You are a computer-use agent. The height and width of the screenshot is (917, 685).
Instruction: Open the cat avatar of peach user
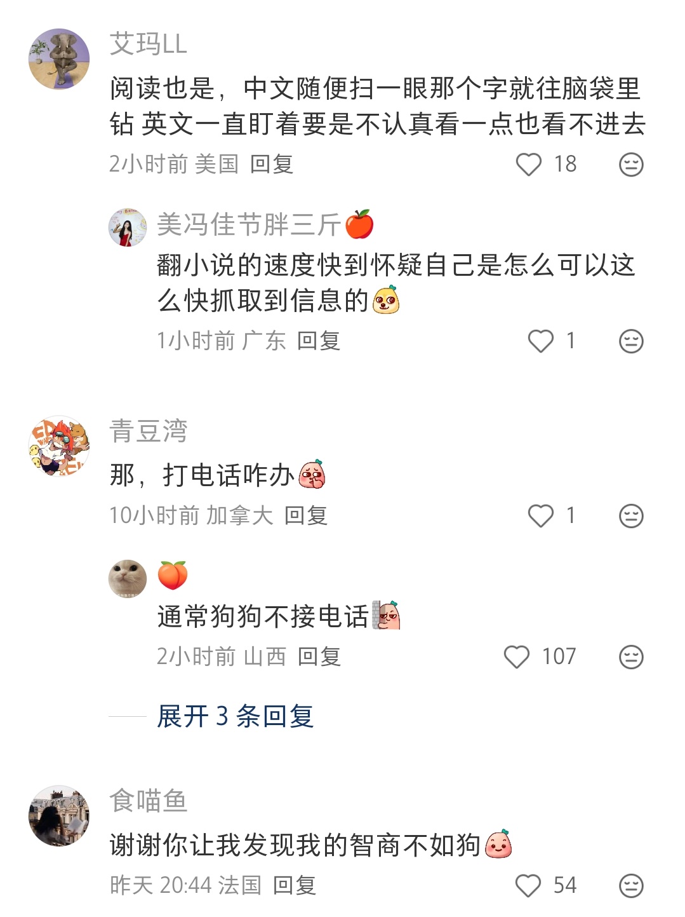pos(128,578)
